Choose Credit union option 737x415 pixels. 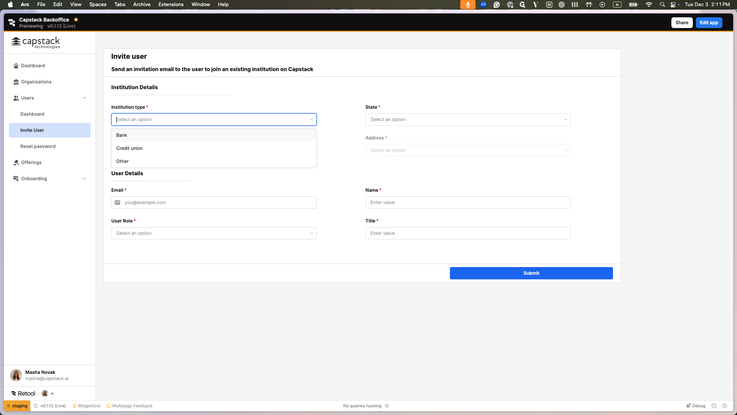[x=214, y=148]
